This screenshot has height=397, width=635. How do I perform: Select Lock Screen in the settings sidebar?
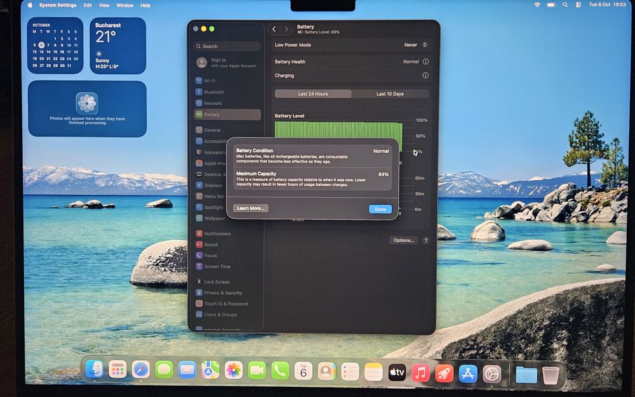[227, 282]
